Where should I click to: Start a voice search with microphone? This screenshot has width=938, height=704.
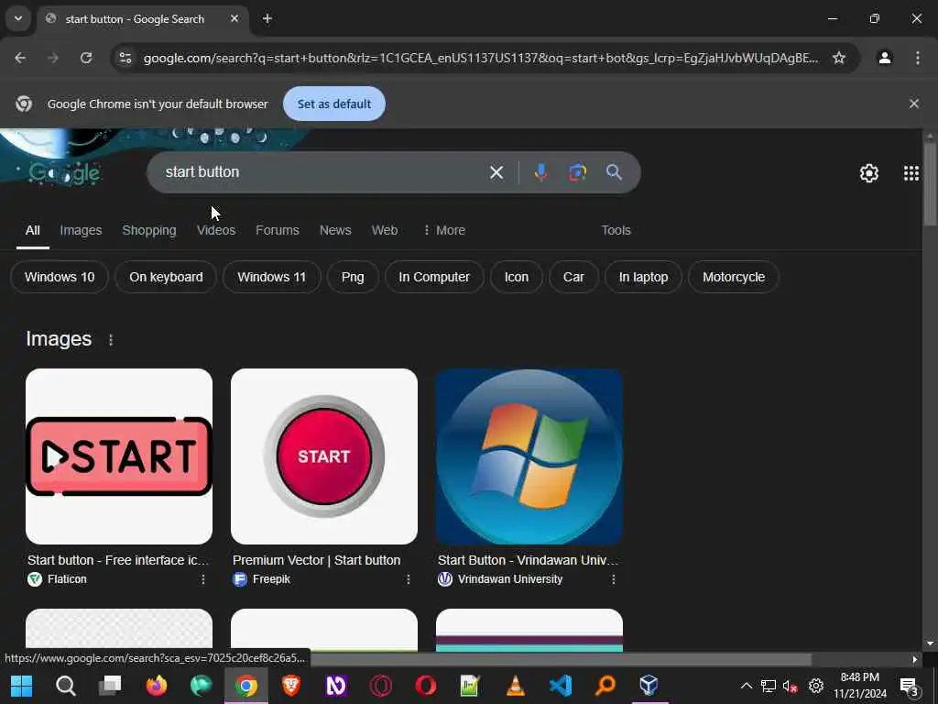[540, 172]
